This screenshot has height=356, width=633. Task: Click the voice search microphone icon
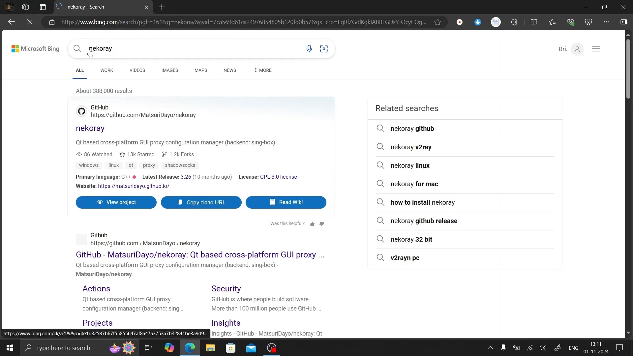(x=309, y=48)
